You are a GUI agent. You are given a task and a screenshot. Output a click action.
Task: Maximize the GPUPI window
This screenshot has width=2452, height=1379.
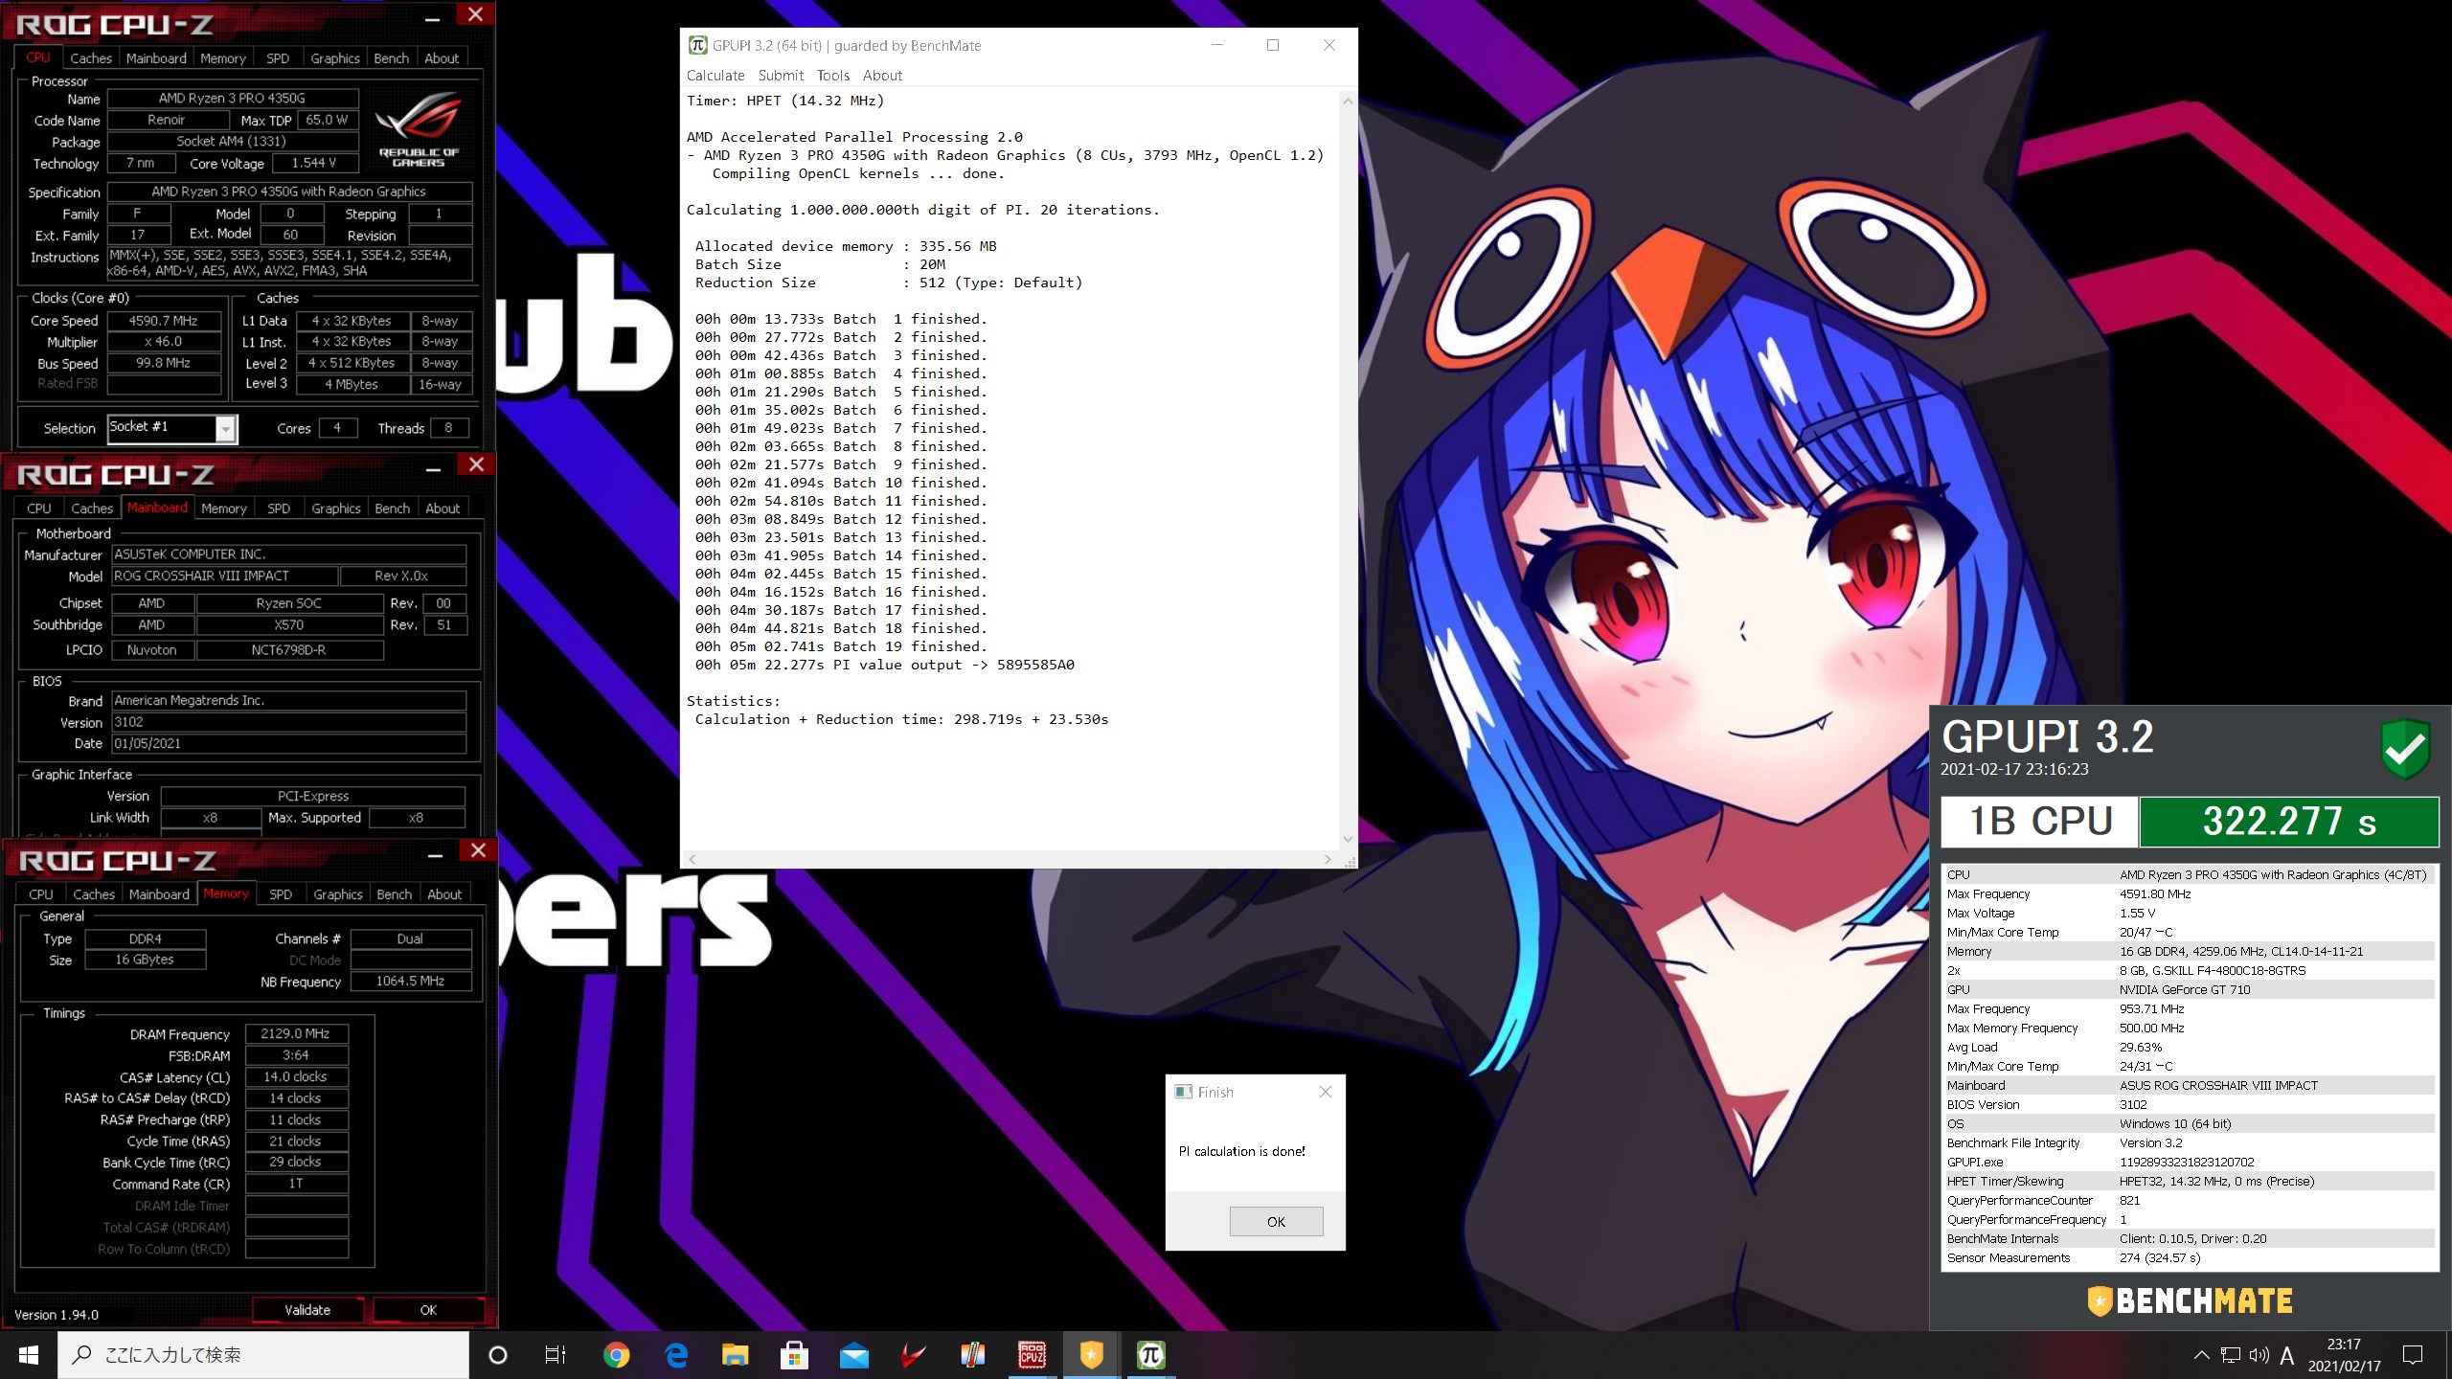tap(1273, 45)
